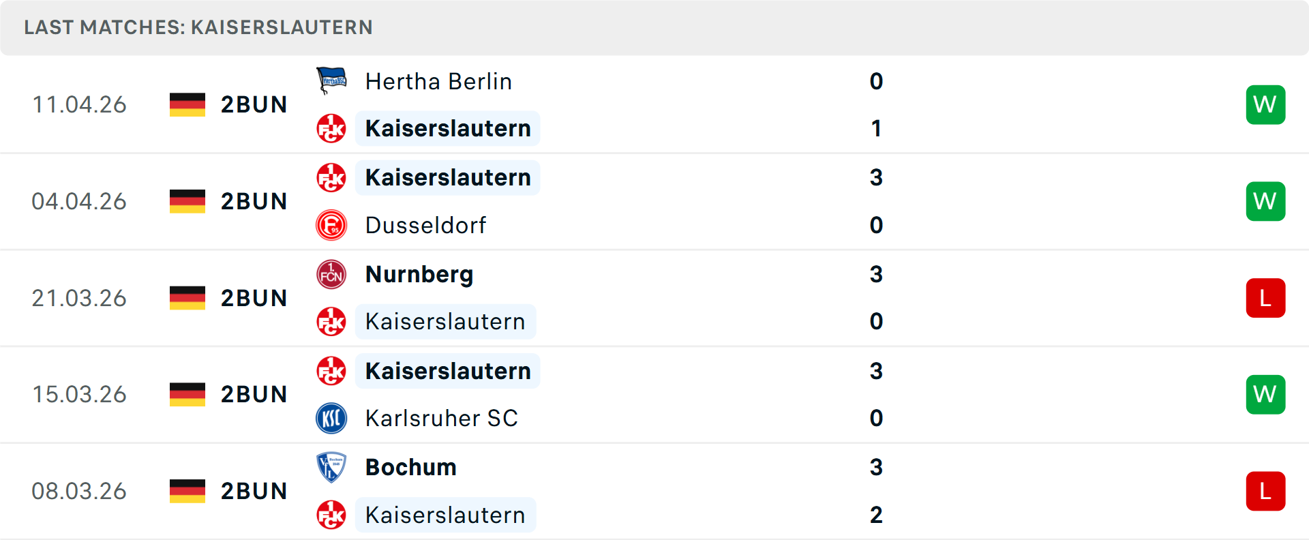Open the Nurnberg FCN badge
This screenshot has height=540, width=1309.
(x=331, y=274)
